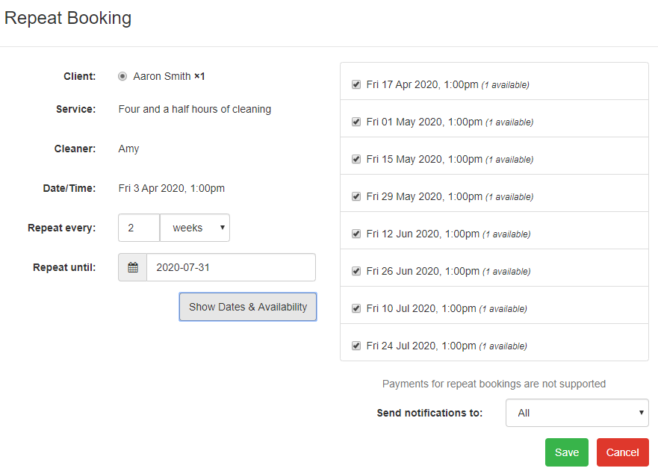Save the repeat booking

(x=567, y=452)
